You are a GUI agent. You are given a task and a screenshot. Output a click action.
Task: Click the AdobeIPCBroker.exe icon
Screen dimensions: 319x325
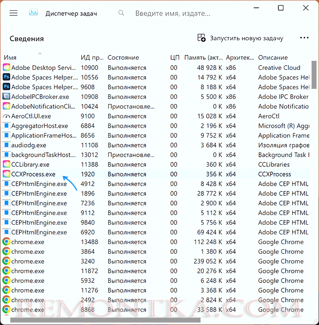click(6, 97)
